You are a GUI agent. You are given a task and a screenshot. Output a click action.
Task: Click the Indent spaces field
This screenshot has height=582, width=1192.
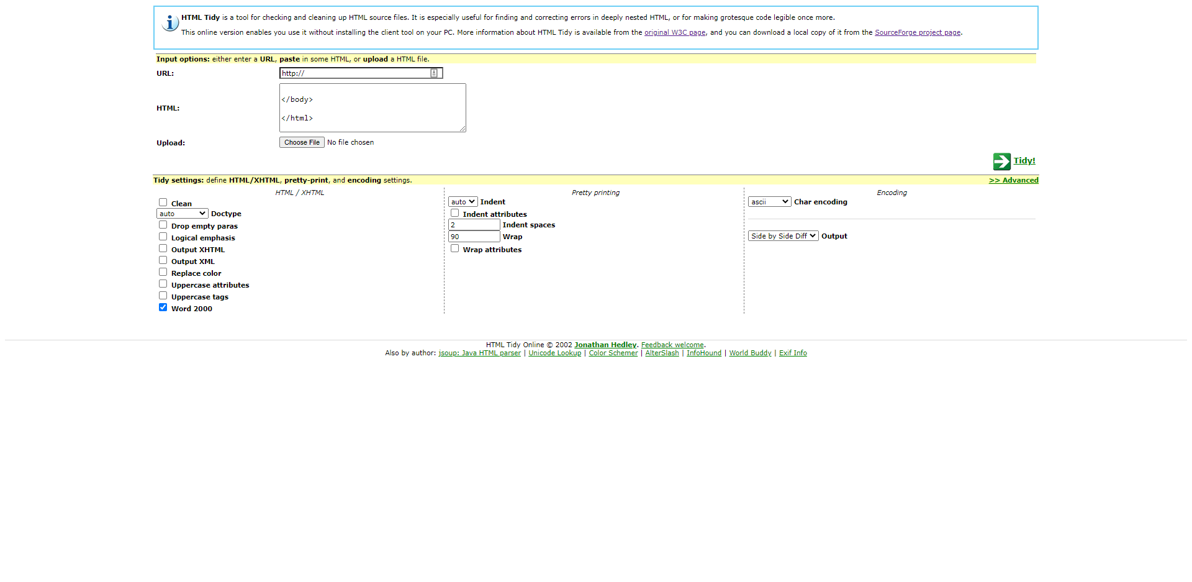(474, 225)
